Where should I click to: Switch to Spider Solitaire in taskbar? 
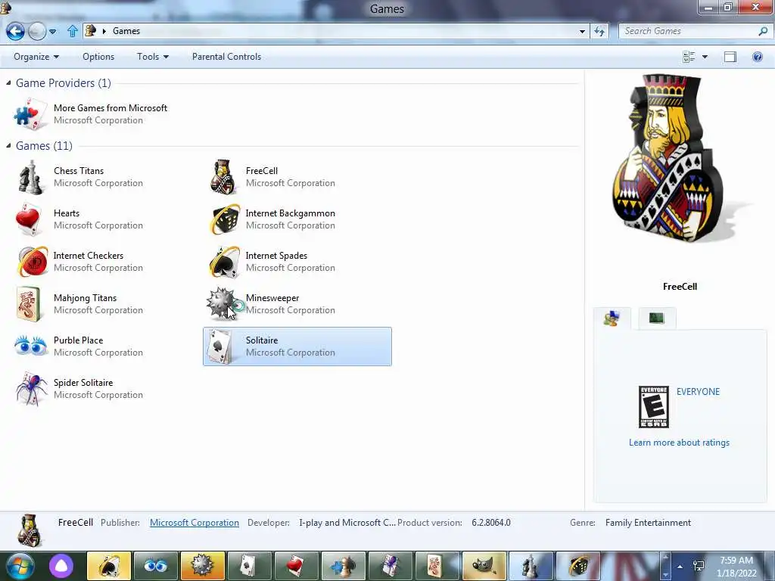click(x=390, y=566)
